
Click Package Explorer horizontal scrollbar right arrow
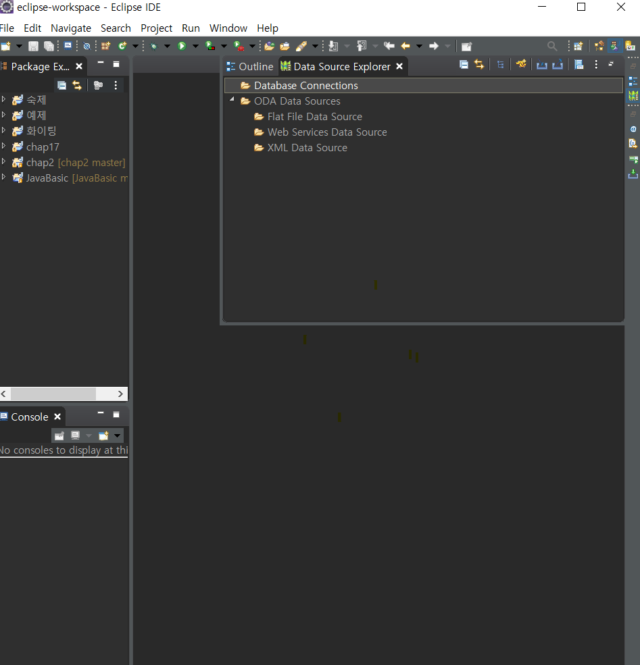coord(120,394)
